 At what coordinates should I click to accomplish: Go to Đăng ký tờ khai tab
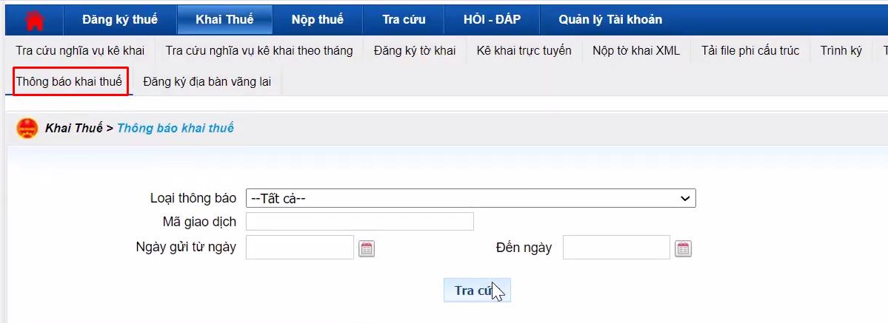pos(415,51)
